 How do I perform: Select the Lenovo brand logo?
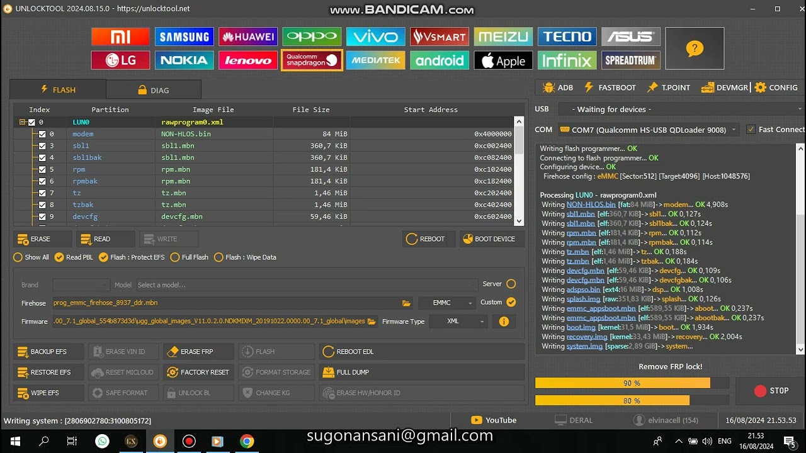(248, 60)
